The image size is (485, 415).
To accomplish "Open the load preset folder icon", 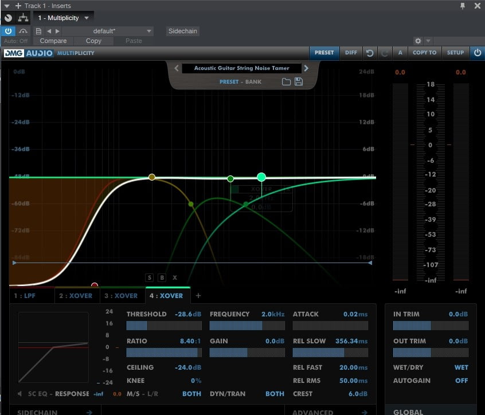I will coord(286,81).
